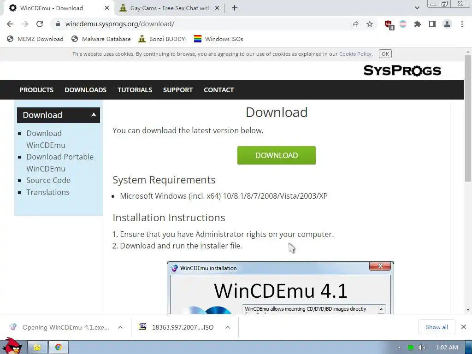Click the SysProgs logo

coord(402,71)
